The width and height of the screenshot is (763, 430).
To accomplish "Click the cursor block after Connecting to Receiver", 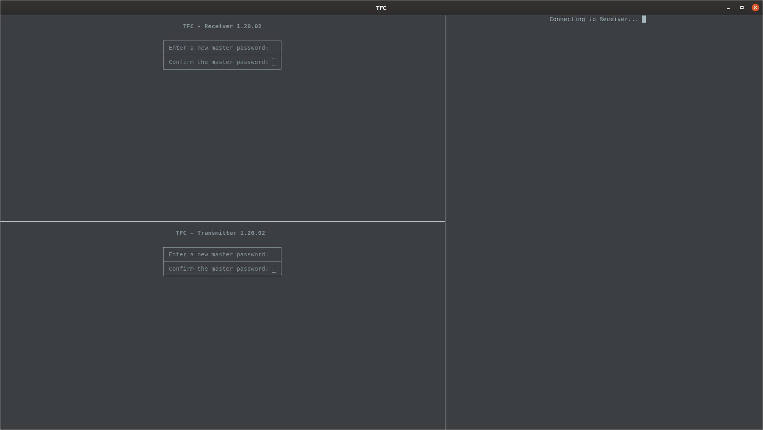I will 644,19.
